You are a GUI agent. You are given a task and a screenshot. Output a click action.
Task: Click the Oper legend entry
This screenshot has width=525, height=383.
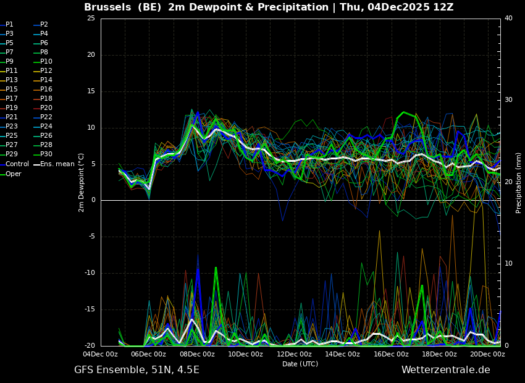(13, 174)
